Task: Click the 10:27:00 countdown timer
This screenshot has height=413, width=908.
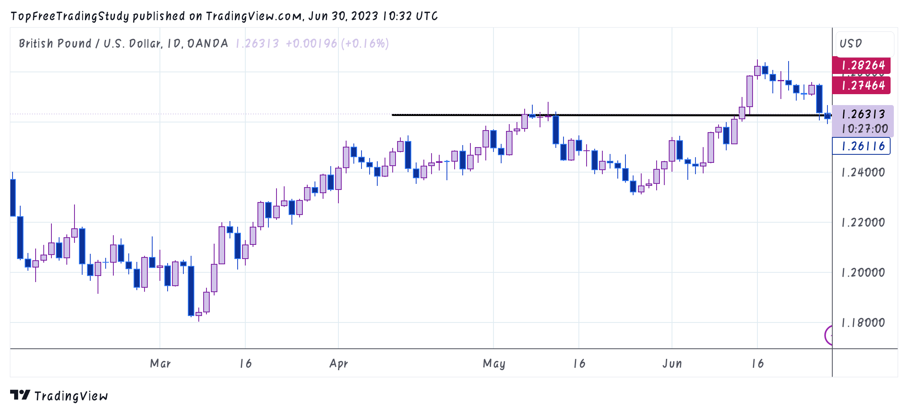Action: (x=864, y=129)
